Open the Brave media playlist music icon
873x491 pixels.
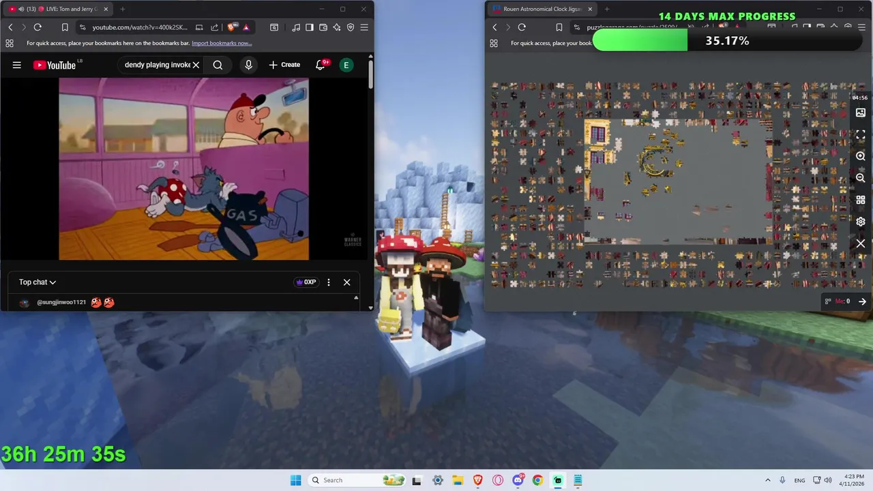[x=296, y=27]
